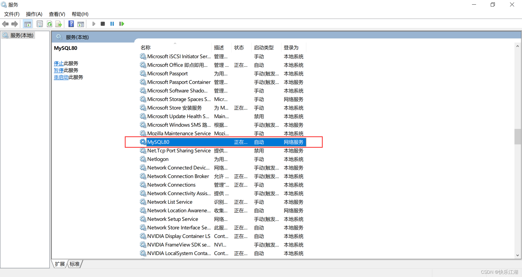Sort by the 启动类型 column header
522x277 pixels.
pos(266,48)
